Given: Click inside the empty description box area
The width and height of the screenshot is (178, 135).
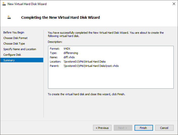Looking at the screenshot, I should pos(111,79).
